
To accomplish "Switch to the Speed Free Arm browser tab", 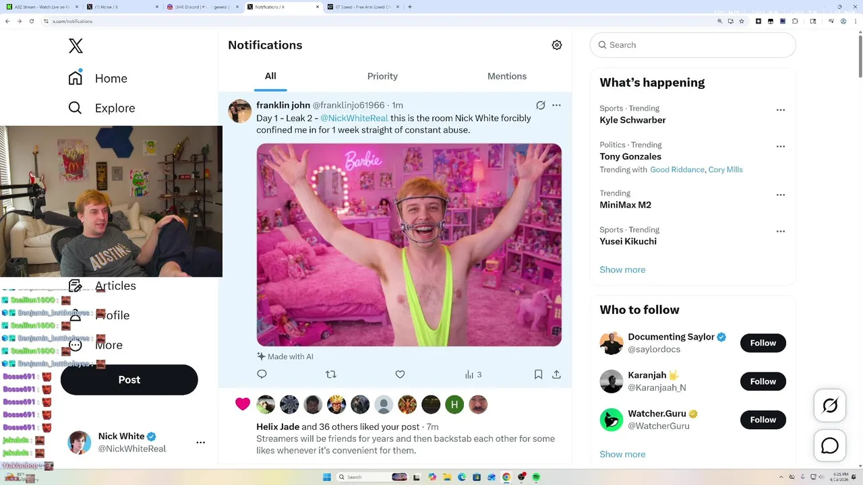I will click(x=364, y=7).
